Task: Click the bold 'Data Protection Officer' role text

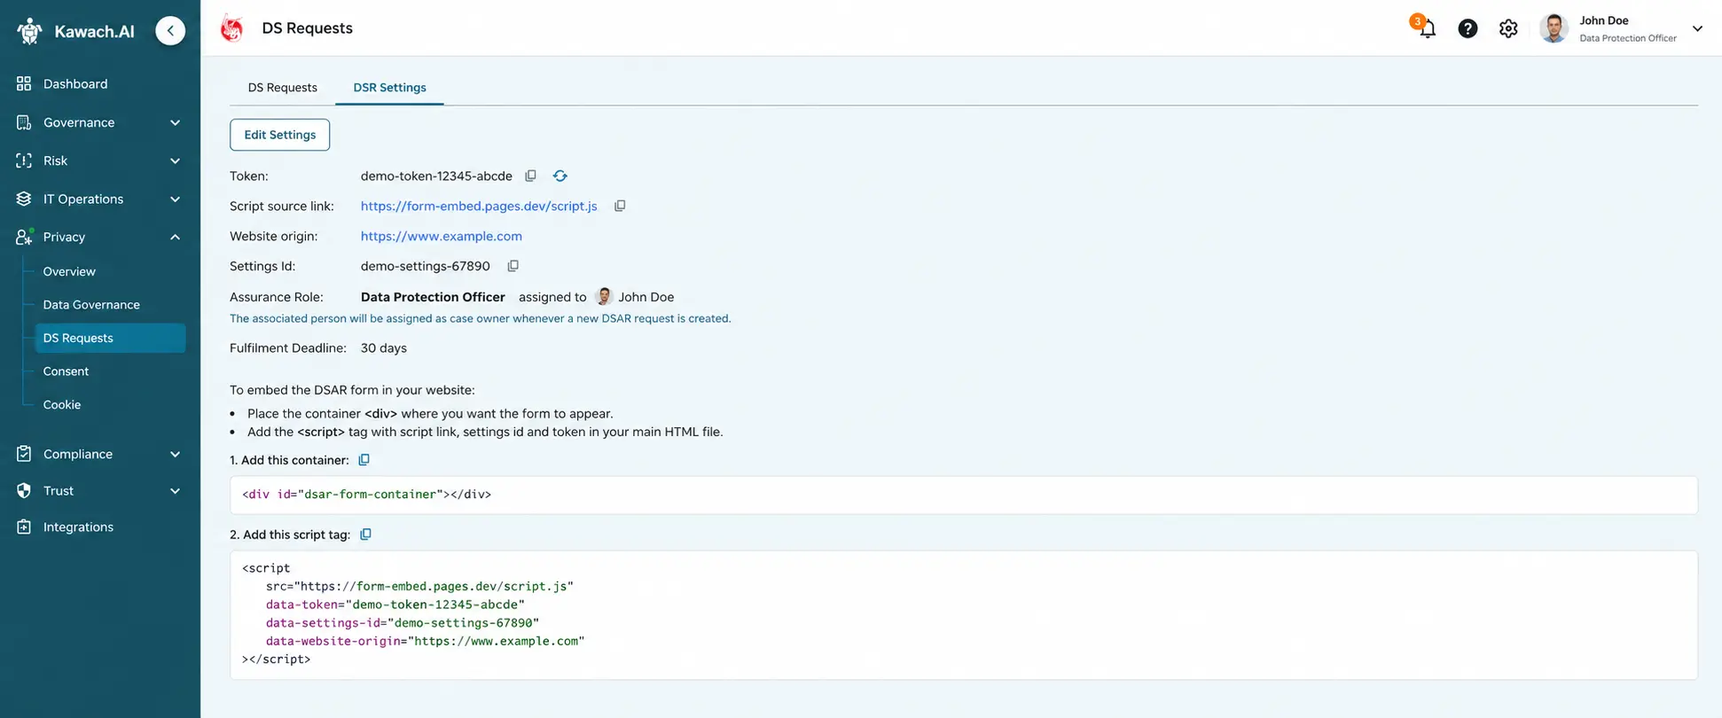Action: [433, 297]
